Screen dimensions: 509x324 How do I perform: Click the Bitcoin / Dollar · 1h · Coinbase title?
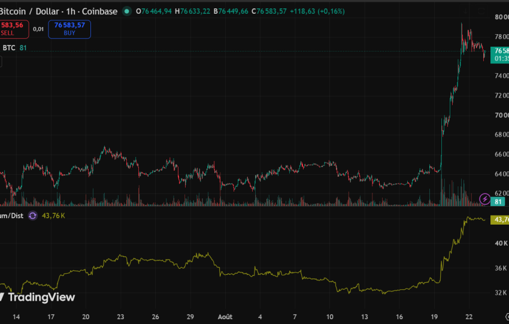tap(59, 11)
